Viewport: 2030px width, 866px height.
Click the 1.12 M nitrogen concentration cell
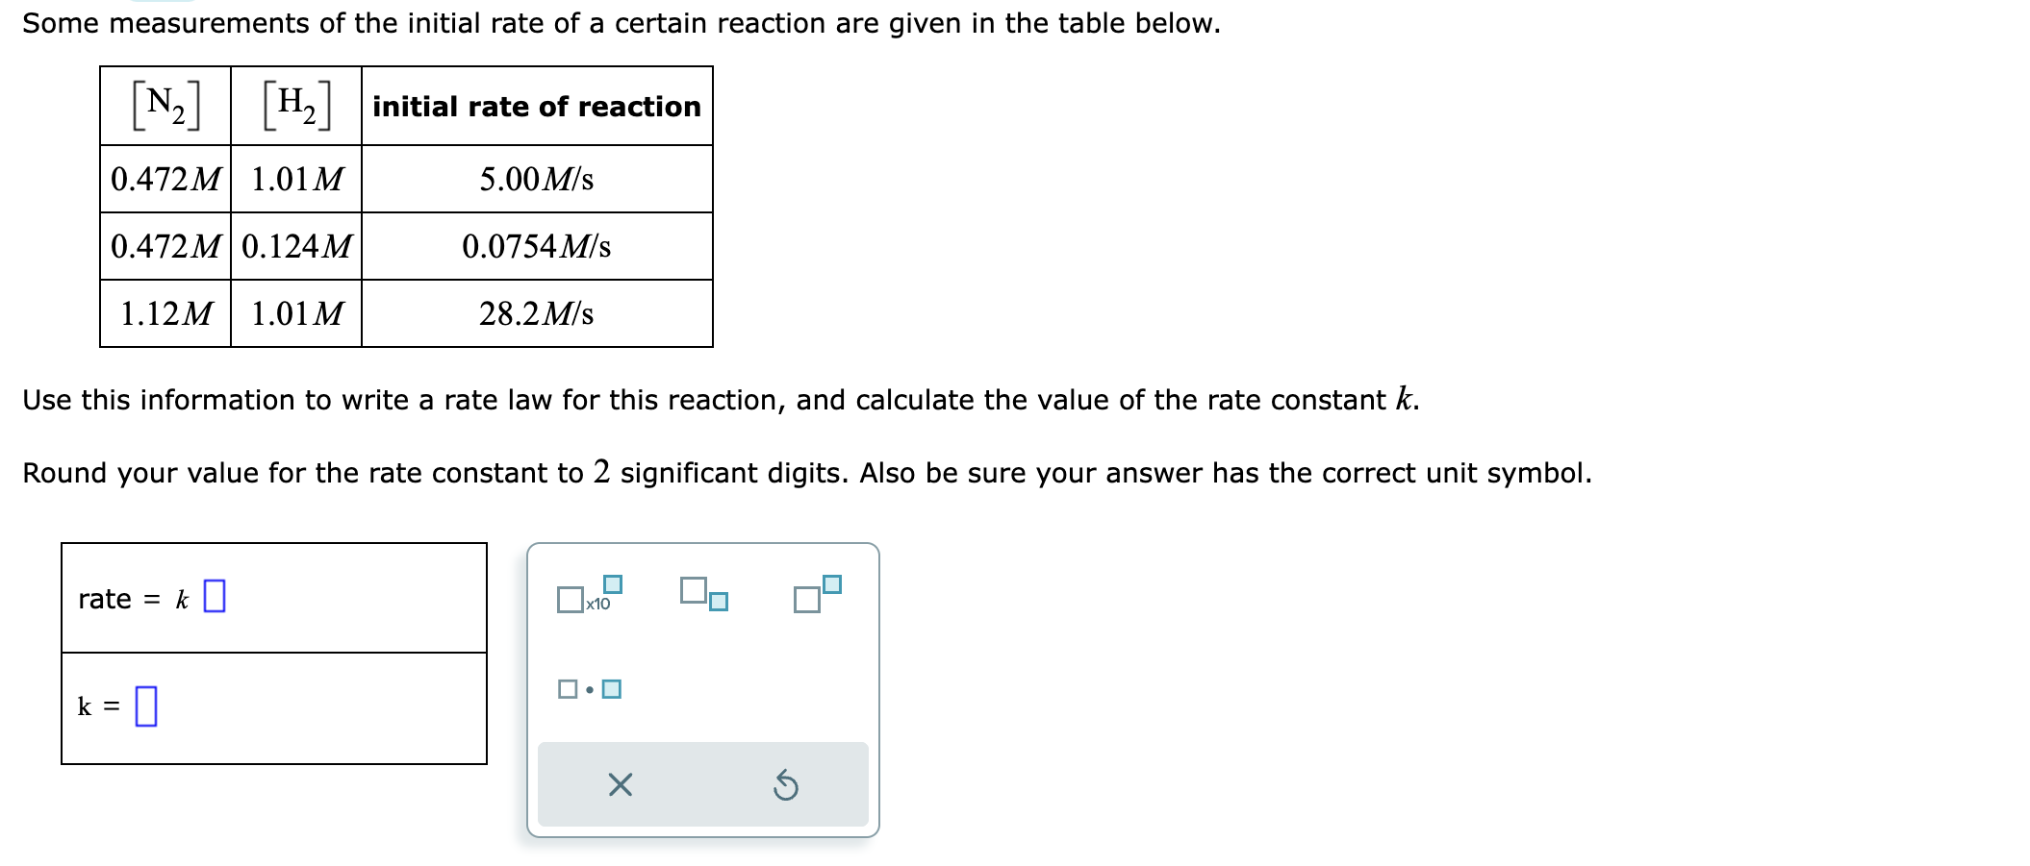click(x=165, y=313)
